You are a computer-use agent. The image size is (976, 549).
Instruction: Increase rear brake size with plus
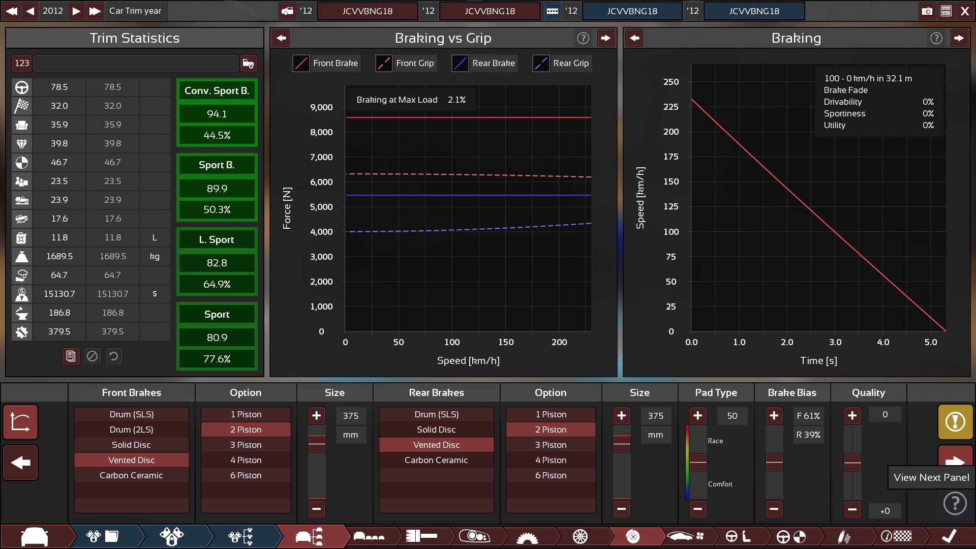click(622, 416)
